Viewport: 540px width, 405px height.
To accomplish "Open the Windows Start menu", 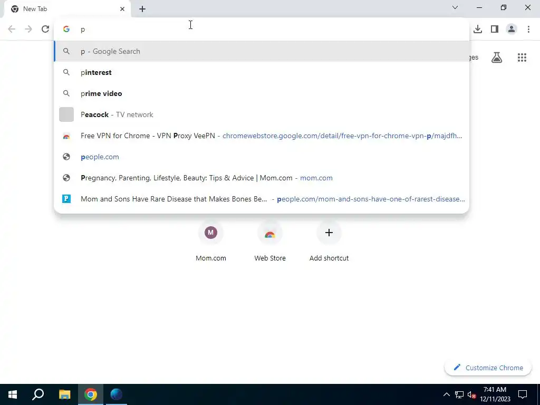I will (x=13, y=394).
